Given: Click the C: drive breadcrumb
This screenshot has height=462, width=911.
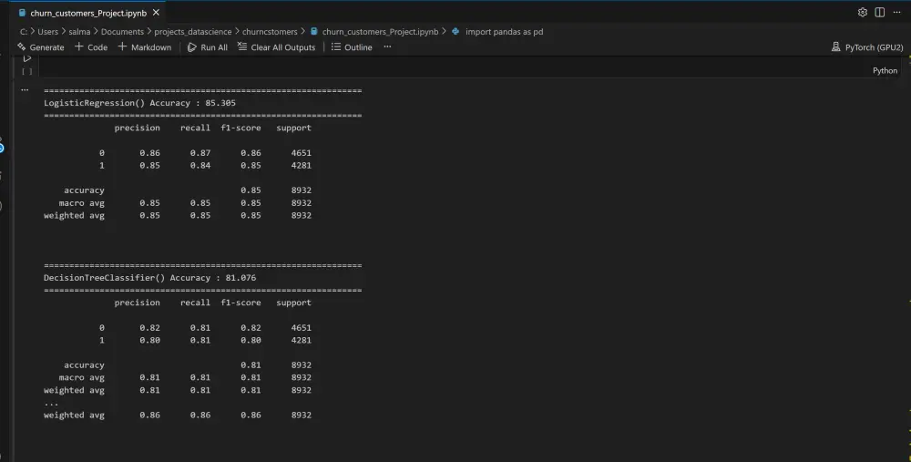Looking at the screenshot, I should (24, 31).
